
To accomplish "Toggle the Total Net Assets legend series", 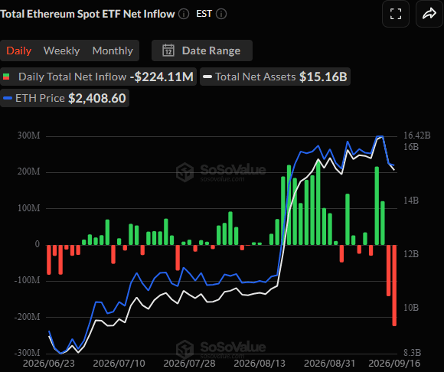I will (275, 77).
